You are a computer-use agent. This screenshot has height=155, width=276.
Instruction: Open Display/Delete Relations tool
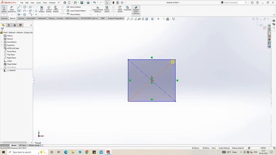(98, 9)
